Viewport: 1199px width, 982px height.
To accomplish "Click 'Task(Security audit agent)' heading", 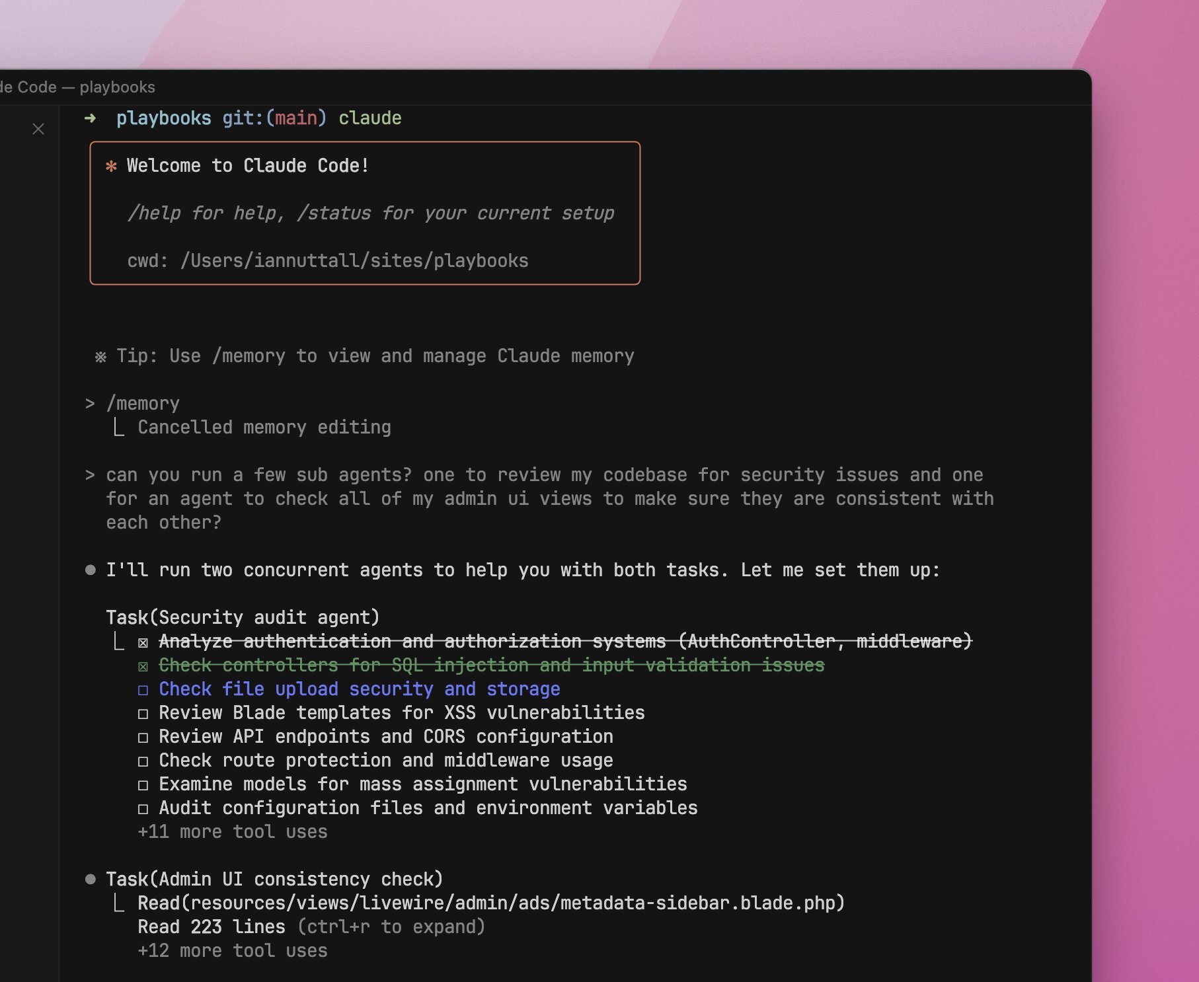I will [243, 618].
